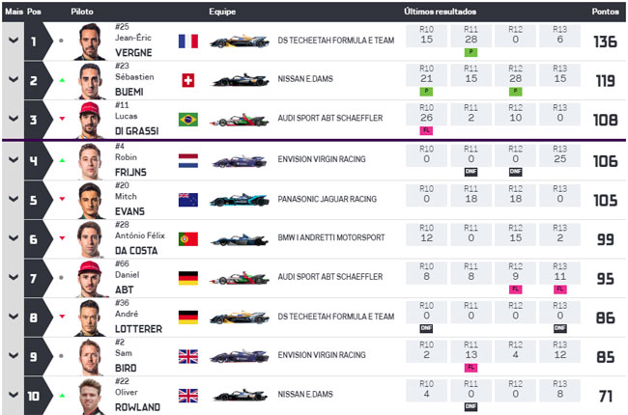Viewport: 628px width, 415px height.
Task: Click the Piloto column header
Action: point(82,12)
